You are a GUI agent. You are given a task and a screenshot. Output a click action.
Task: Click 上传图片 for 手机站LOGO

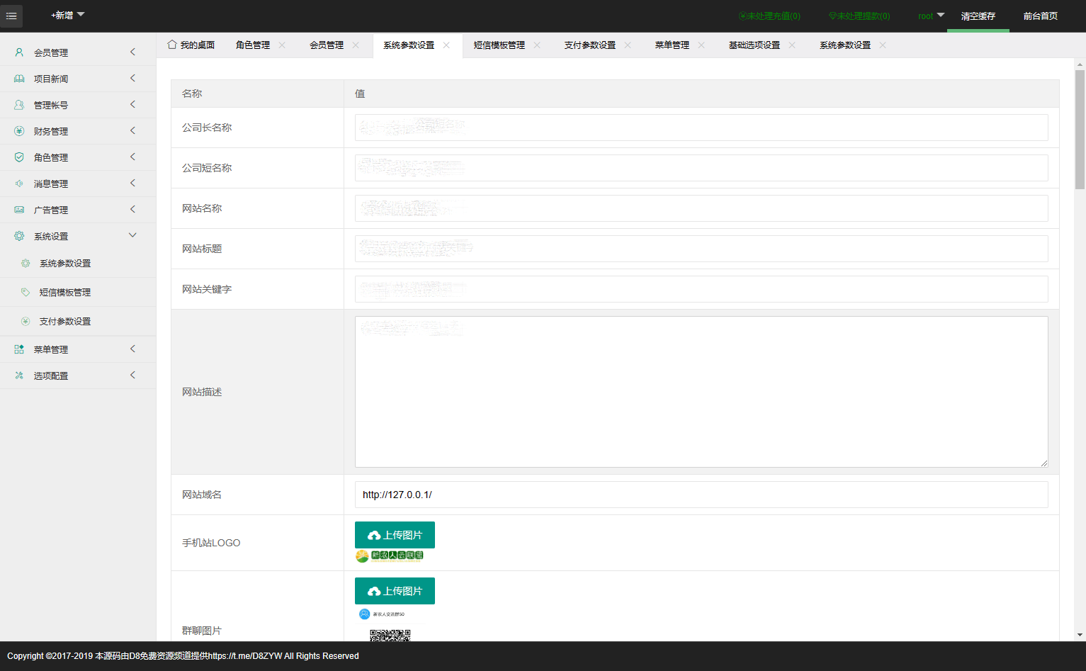coord(395,535)
